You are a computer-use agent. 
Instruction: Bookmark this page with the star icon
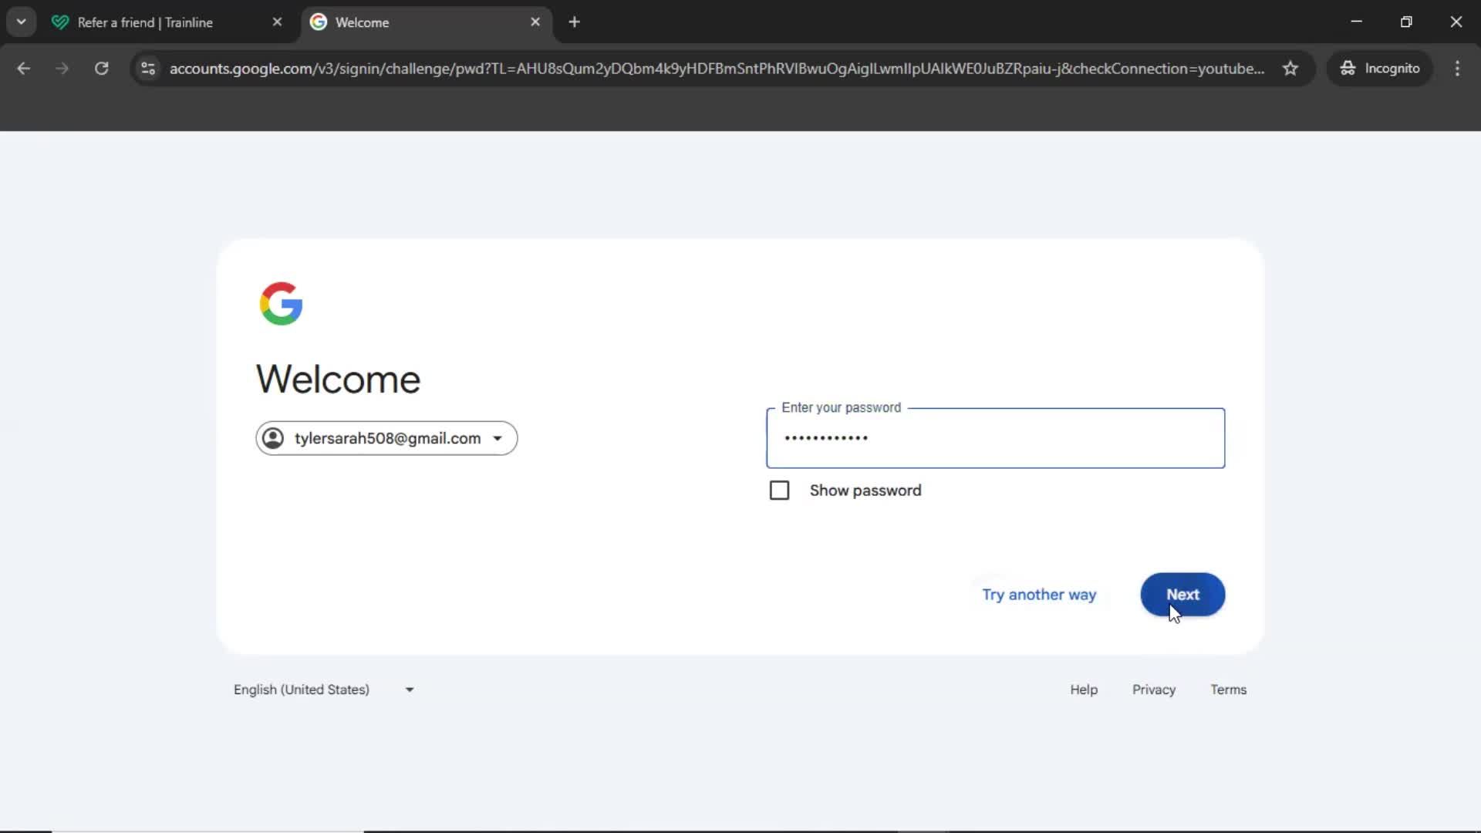coord(1290,68)
